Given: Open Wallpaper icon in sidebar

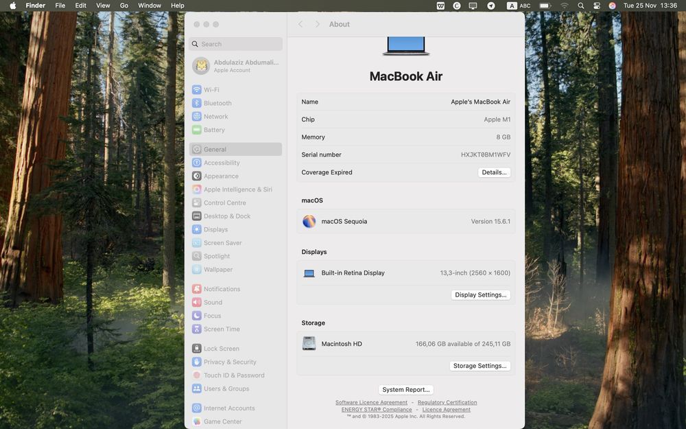Looking at the screenshot, I should coord(197,269).
